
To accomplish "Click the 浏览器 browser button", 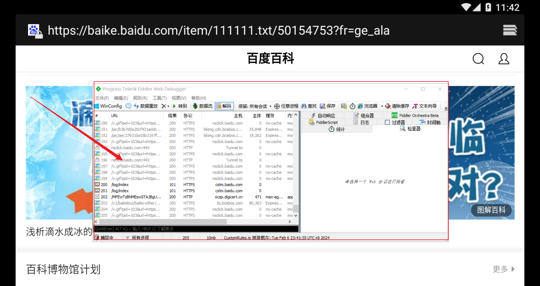I will [367, 106].
